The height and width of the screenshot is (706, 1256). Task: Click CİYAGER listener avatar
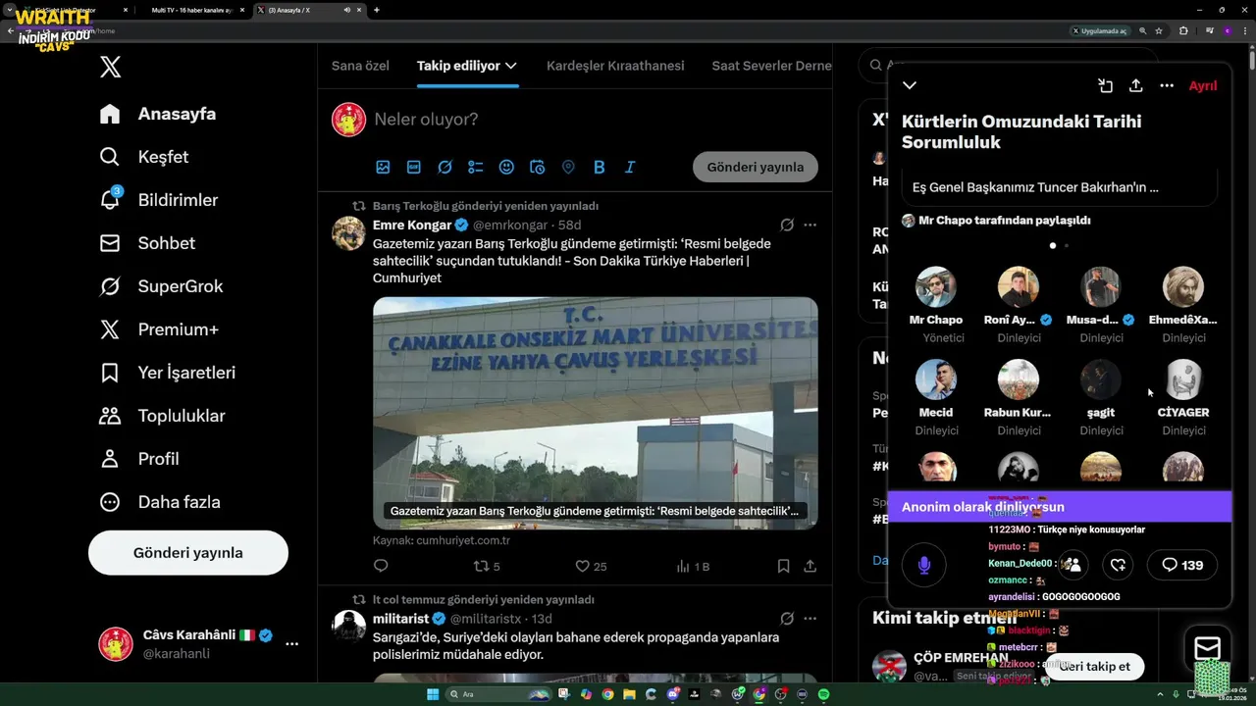[1183, 379]
